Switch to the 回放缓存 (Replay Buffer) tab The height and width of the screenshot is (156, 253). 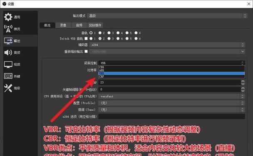pyautogui.click(x=95, y=25)
